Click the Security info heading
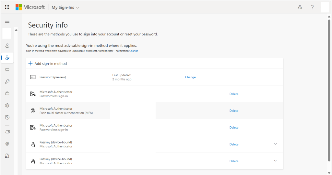332x175 pixels. click(x=48, y=25)
